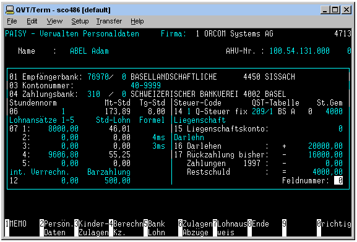The image size is (357, 242).
Task: Choose function key 3 Kinder-Zulagen
Action: click(92, 228)
